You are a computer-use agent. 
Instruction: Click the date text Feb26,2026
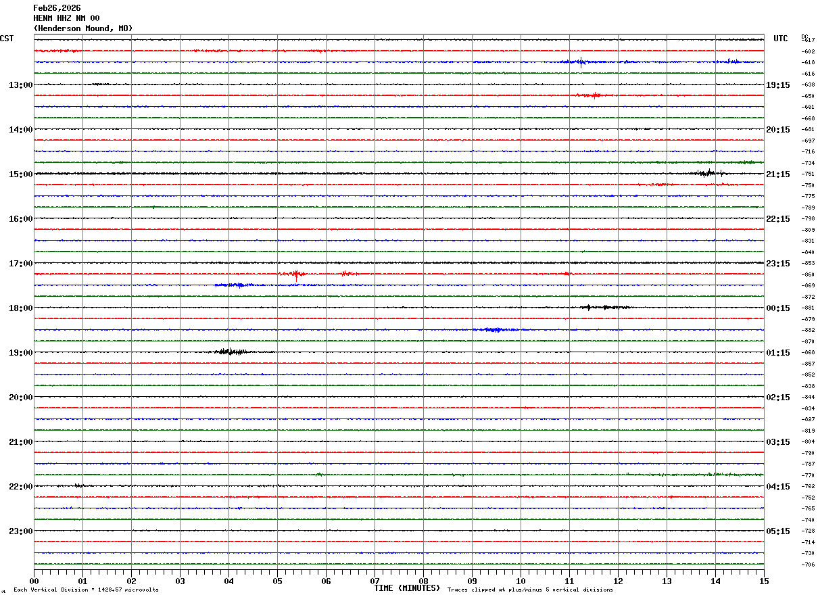(57, 8)
